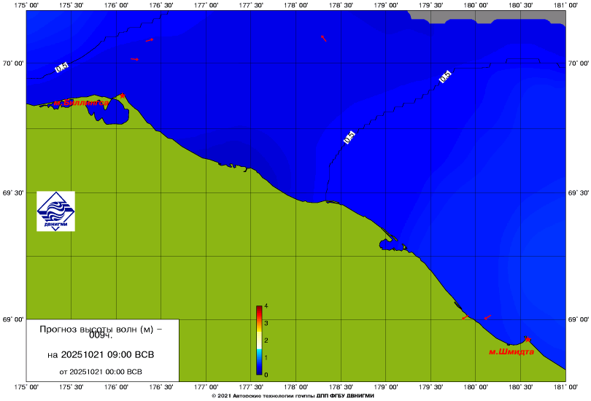Click the copyright text at the bottom
This screenshot has height=401, width=591.
tap(295, 394)
